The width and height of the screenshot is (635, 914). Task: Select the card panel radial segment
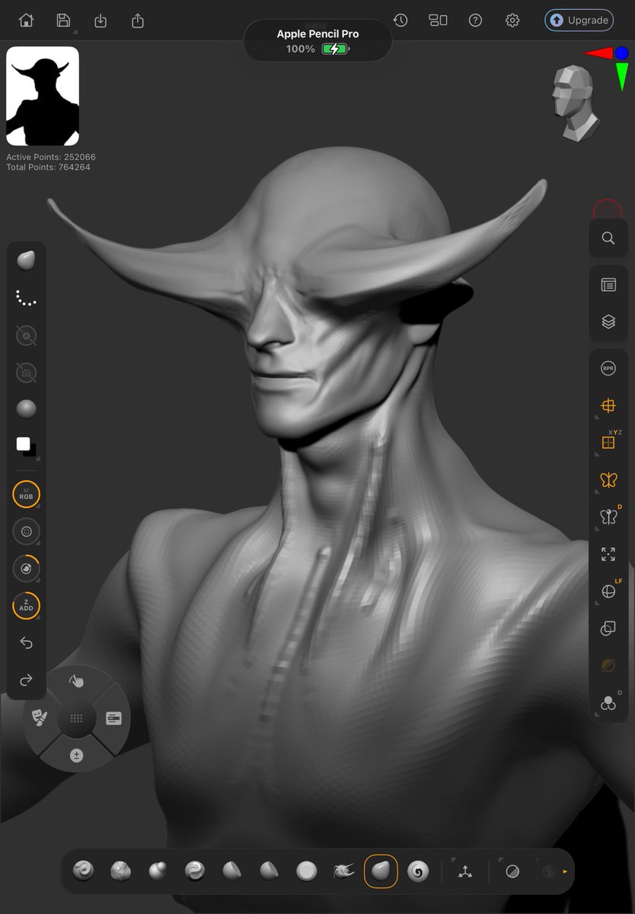(114, 718)
